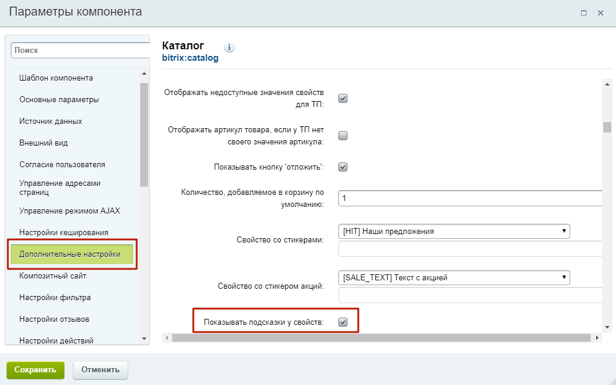Click the Отменить button
This screenshot has width=616, height=385.
tap(101, 370)
